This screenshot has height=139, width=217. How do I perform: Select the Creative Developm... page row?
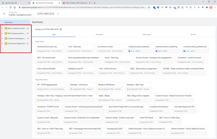tap(17, 38)
